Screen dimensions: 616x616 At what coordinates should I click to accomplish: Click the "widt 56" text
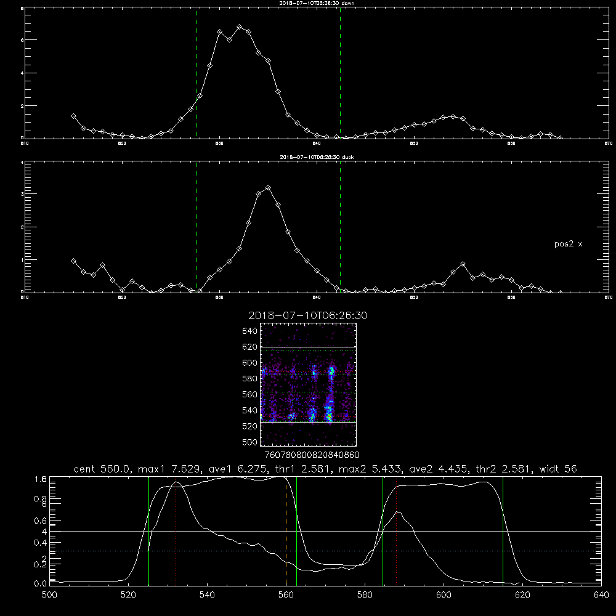pyautogui.click(x=558, y=469)
